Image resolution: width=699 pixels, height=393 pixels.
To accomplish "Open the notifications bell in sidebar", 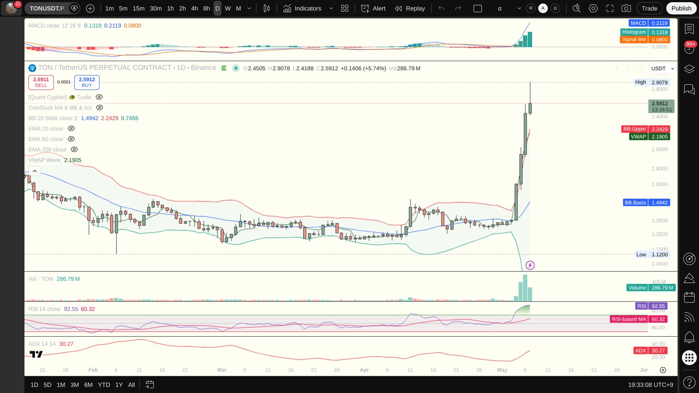I will click(x=689, y=337).
